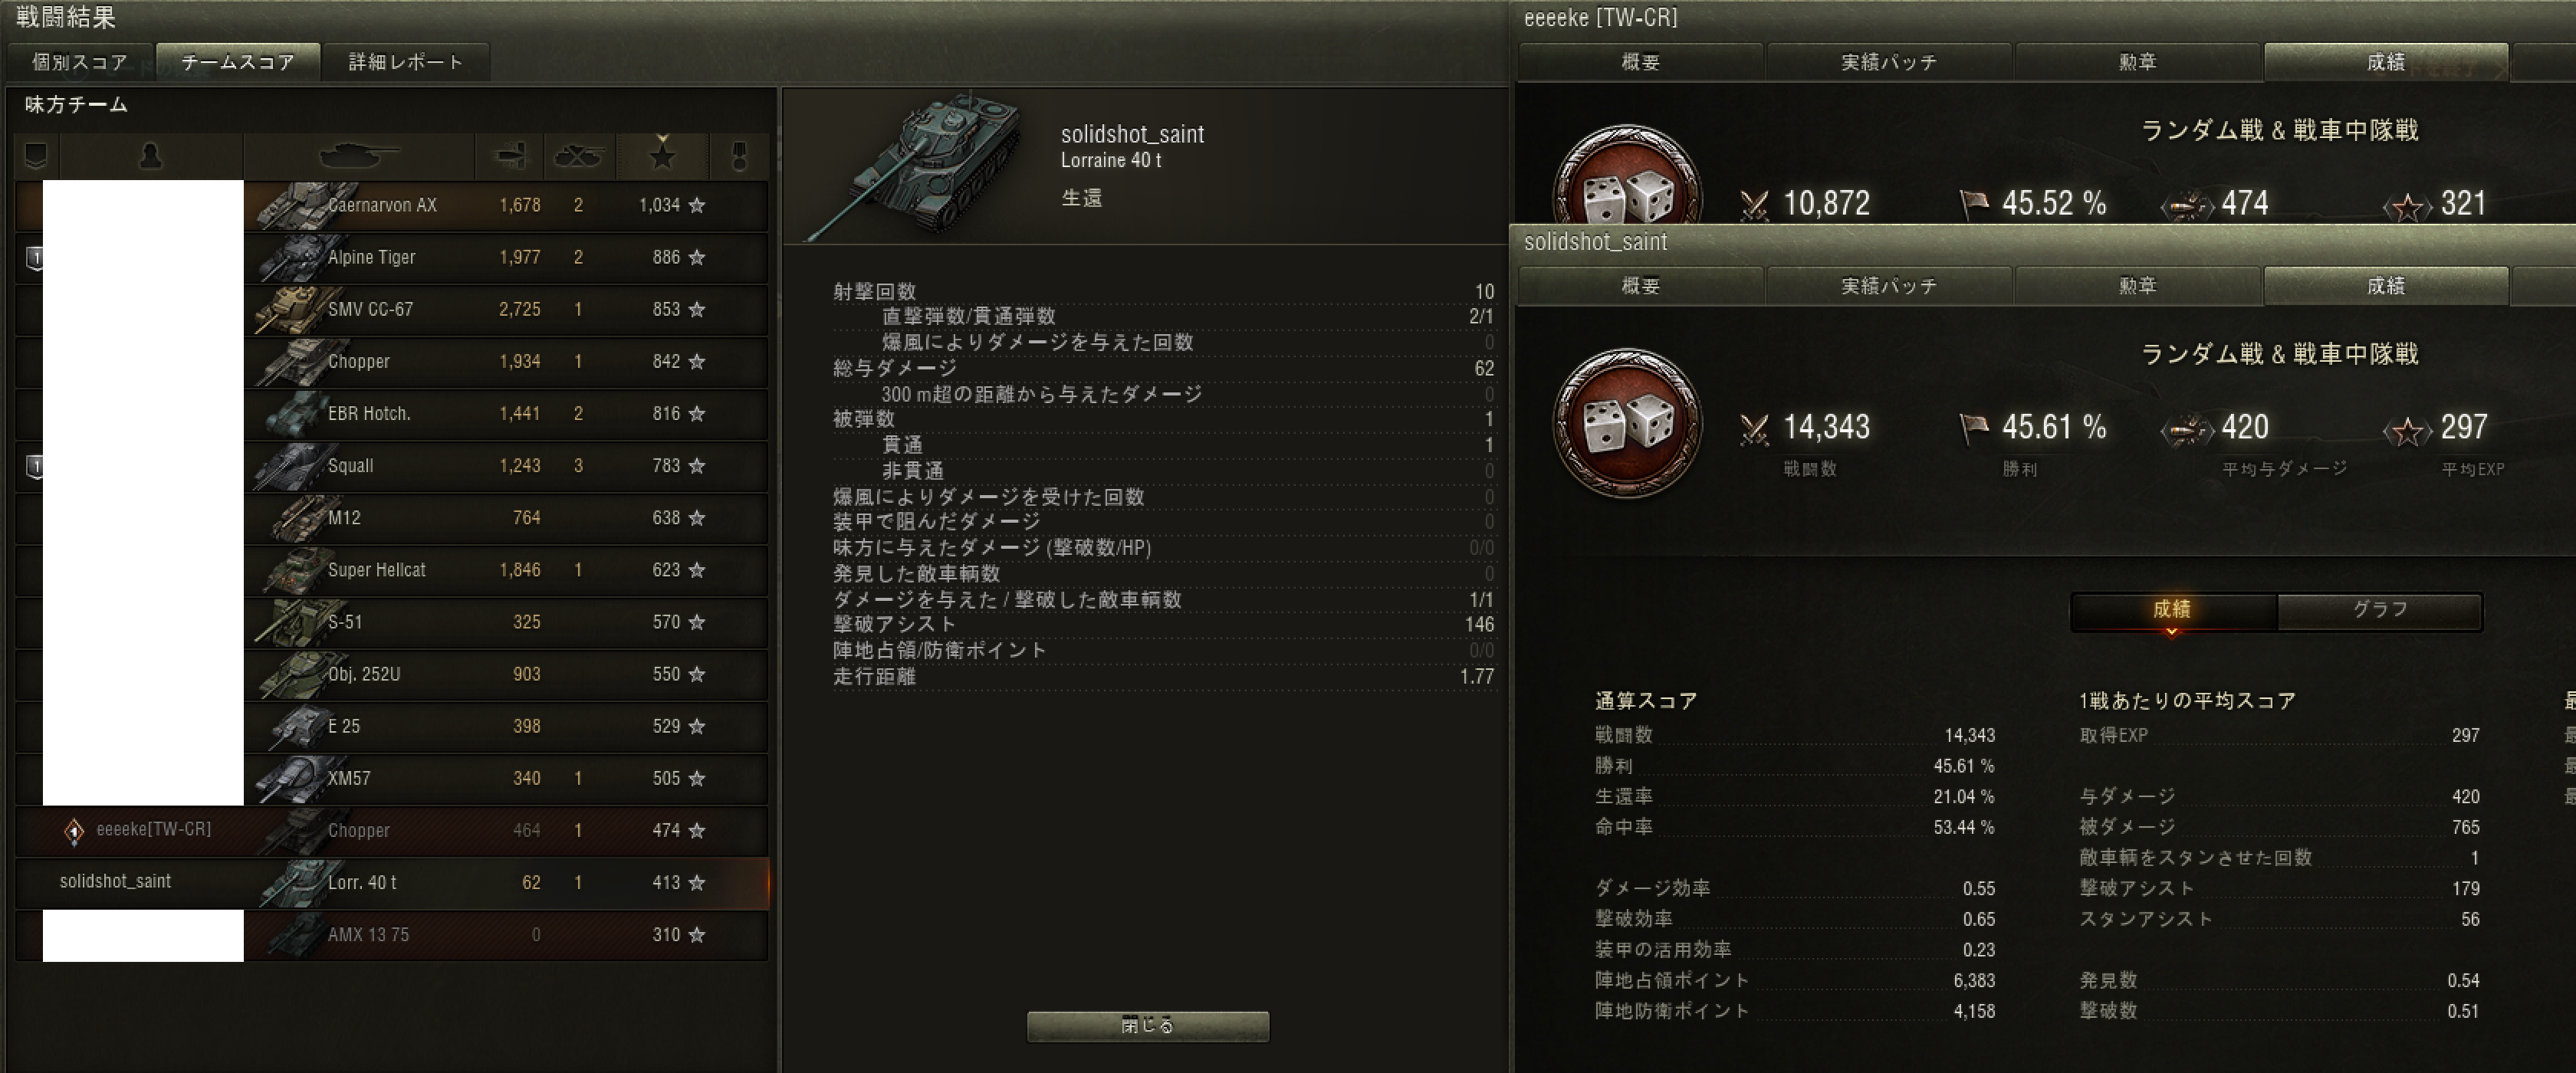This screenshot has width=2576, height=1073.
Task: Open 実績バッチ tab in solidshot_saint profile
Action: coord(1889,286)
